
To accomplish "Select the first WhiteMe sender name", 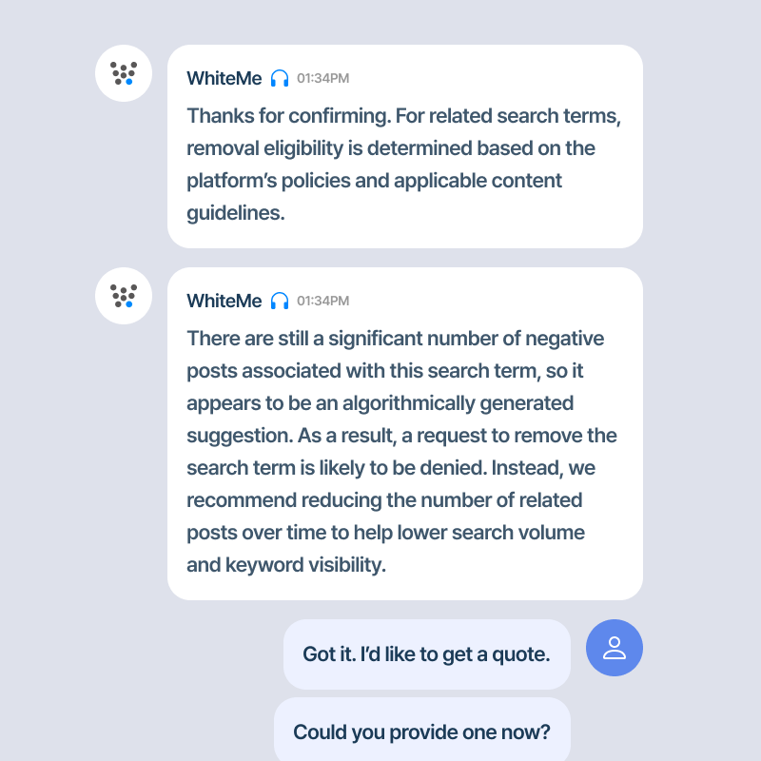I will point(224,78).
